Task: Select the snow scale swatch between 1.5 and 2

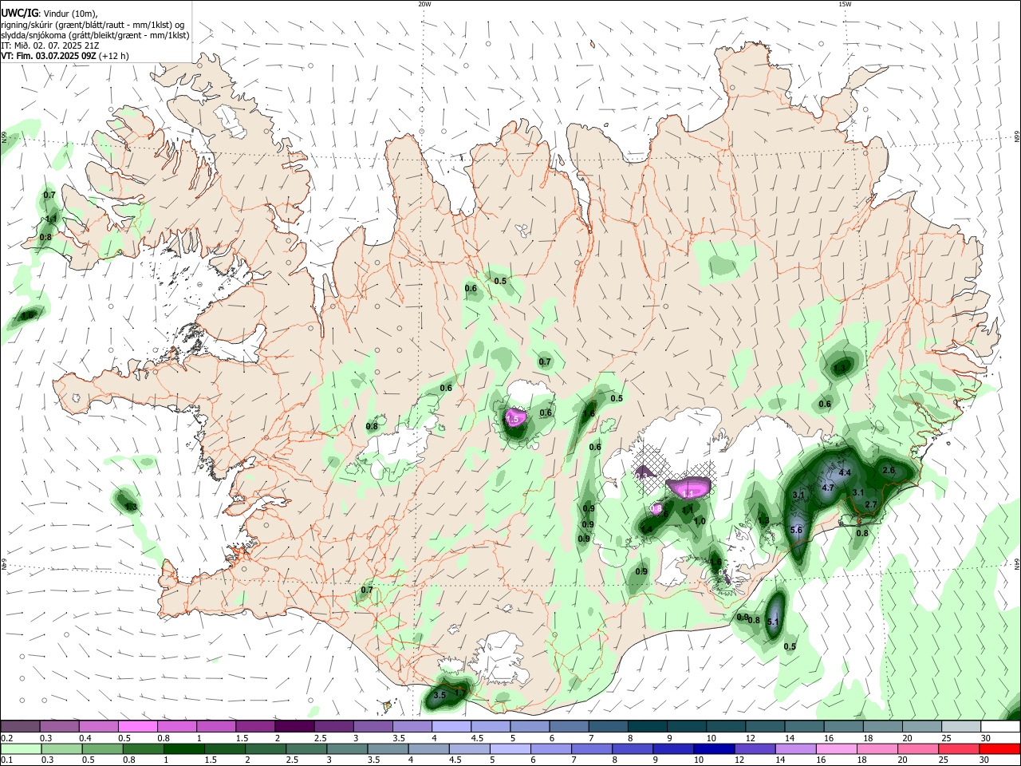Action: pyautogui.click(x=255, y=727)
